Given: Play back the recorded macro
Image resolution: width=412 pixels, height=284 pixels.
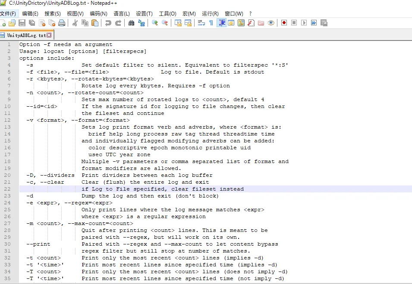Looking at the screenshot, I should [304, 23].
